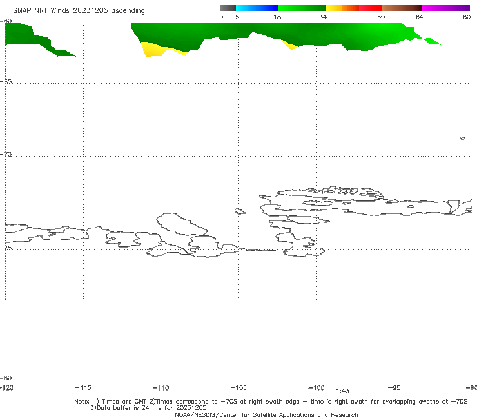Click the note line about times being GMT

[271, 402]
